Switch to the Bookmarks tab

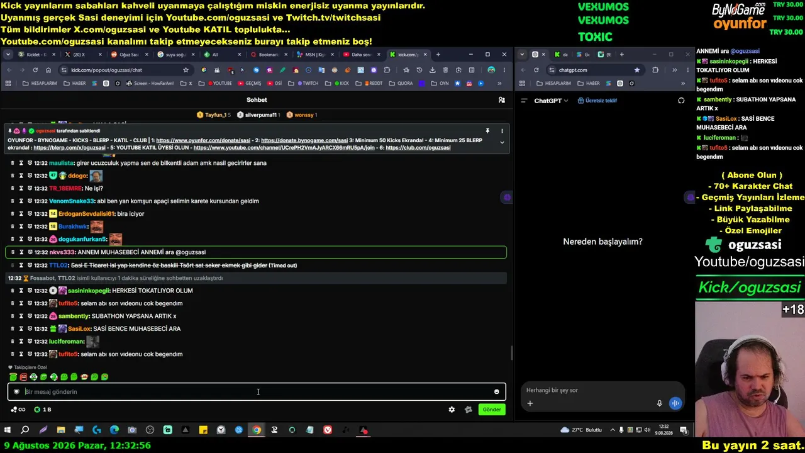pos(267,55)
